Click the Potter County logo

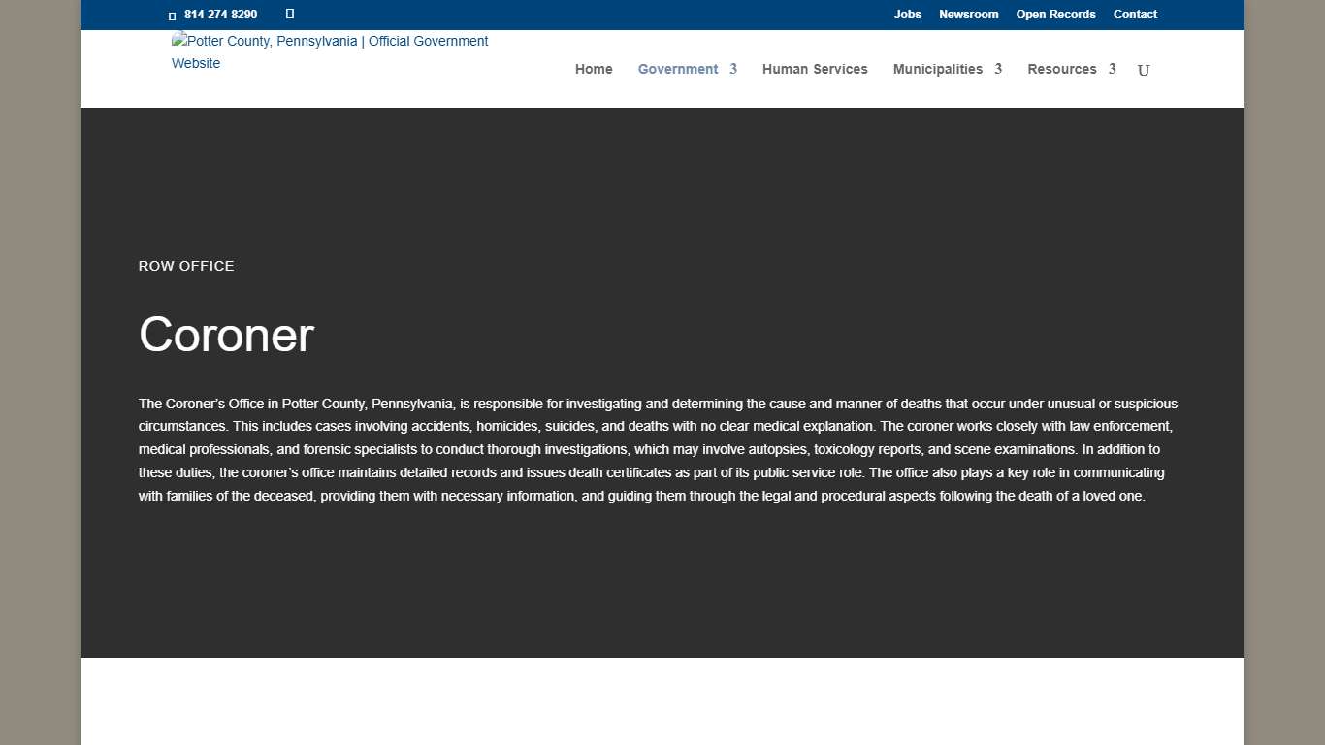click(x=330, y=51)
